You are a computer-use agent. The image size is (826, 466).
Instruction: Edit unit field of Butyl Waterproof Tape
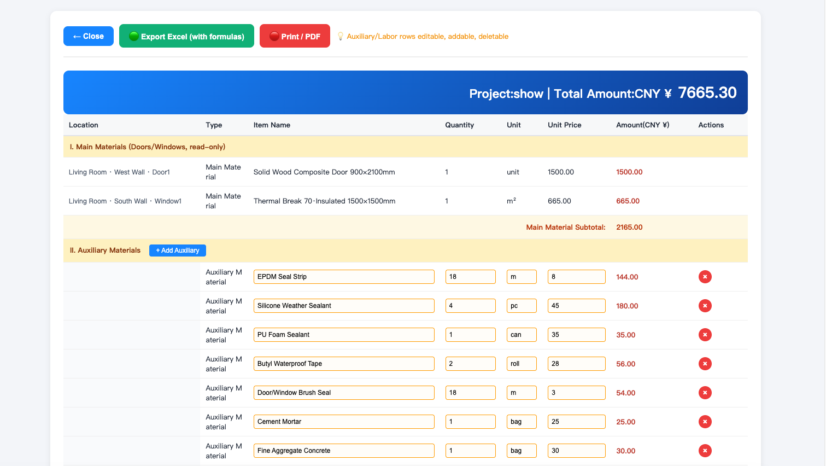tap(522, 364)
